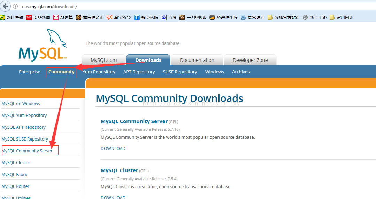376x199 pixels.
Task: Open the Documentation tab
Action: [197, 60]
